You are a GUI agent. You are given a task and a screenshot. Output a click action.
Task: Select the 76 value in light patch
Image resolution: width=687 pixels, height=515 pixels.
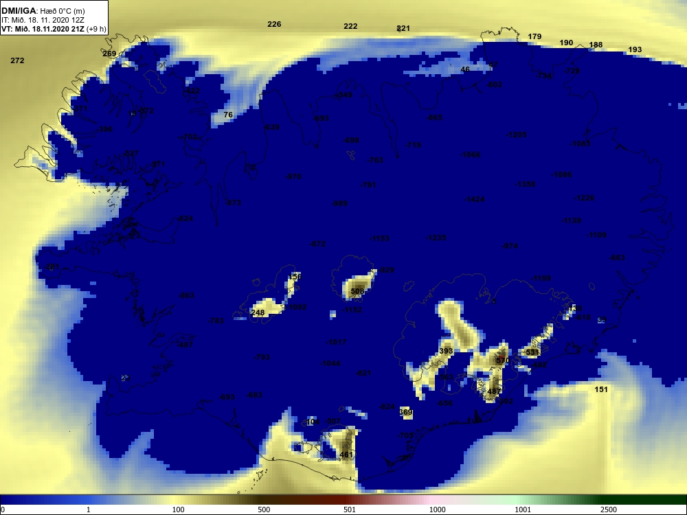click(x=228, y=115)
